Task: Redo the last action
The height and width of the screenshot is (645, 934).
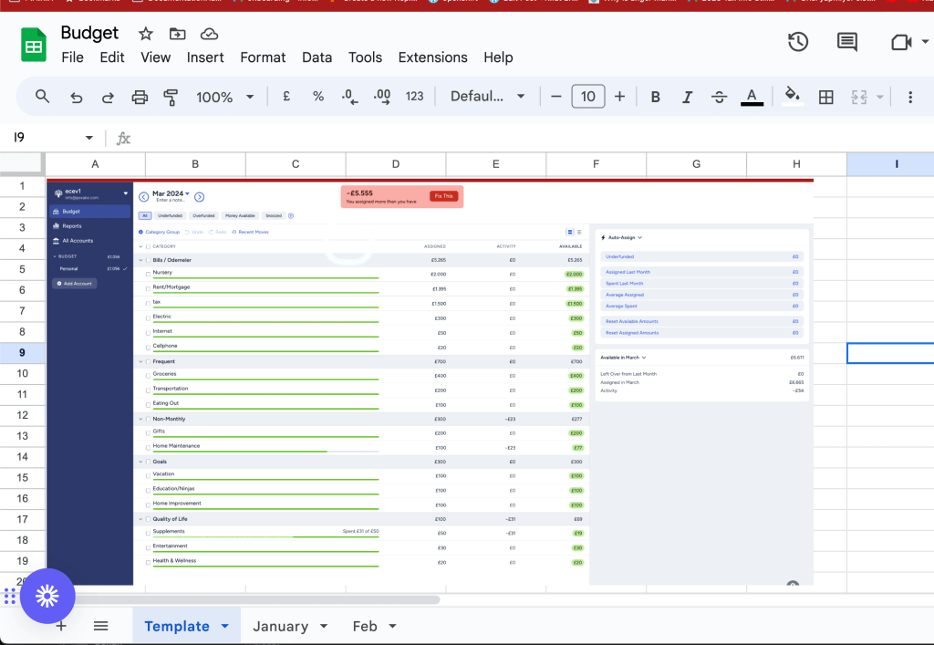Action: (108, 97)
